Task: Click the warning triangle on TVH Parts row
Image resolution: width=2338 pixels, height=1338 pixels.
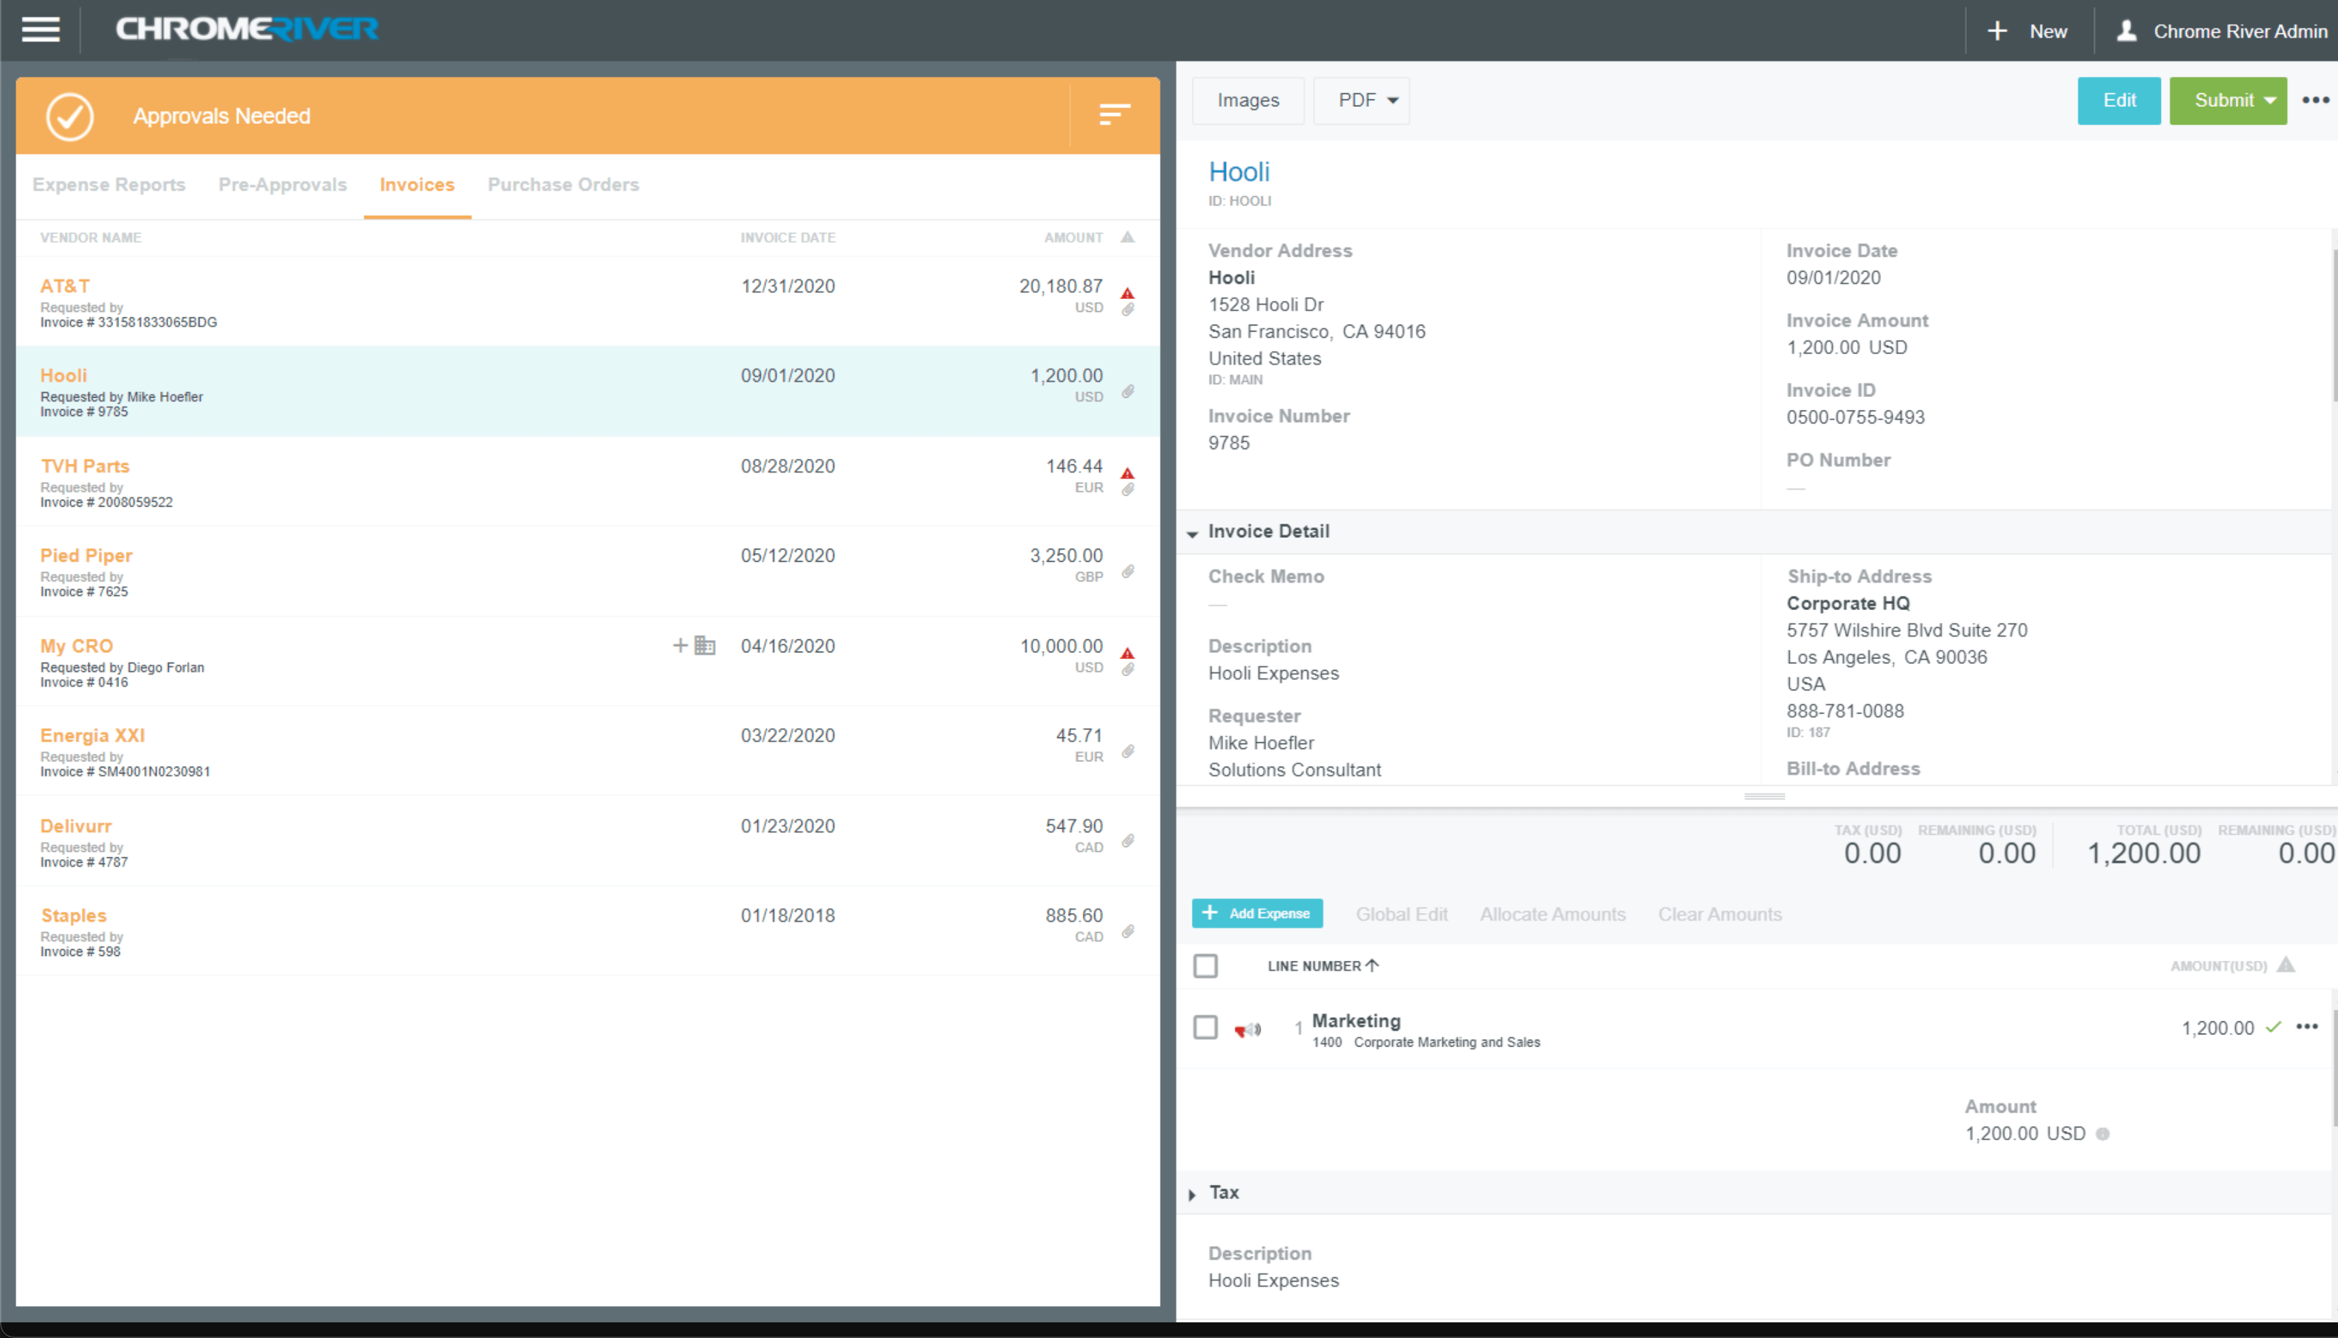Action: pos(1128,473)
